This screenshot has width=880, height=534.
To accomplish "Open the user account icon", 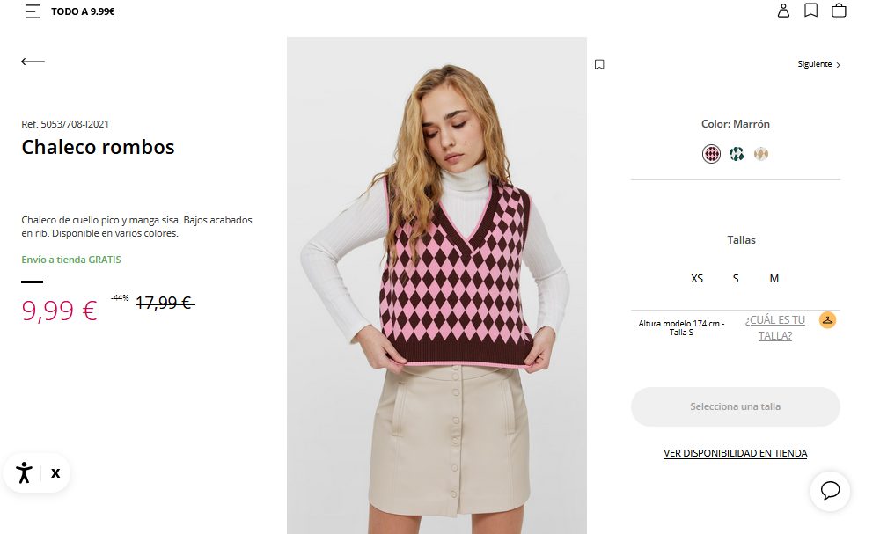I will [783, 11].
